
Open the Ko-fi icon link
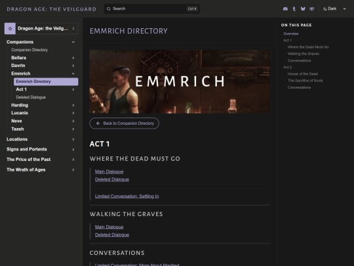[312, 9]
